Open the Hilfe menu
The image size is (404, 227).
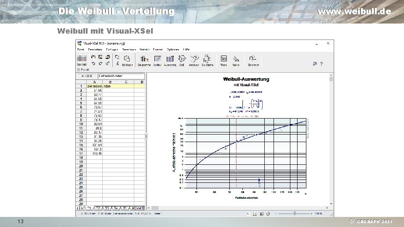click(186, 50)
